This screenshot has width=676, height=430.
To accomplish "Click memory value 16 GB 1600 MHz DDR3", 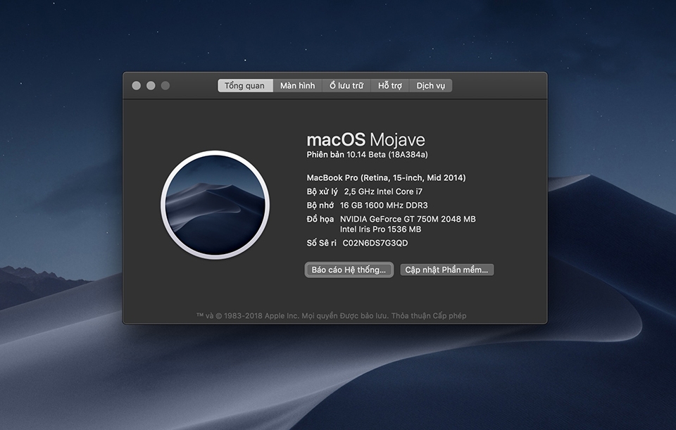I will (x=384, y=205).
